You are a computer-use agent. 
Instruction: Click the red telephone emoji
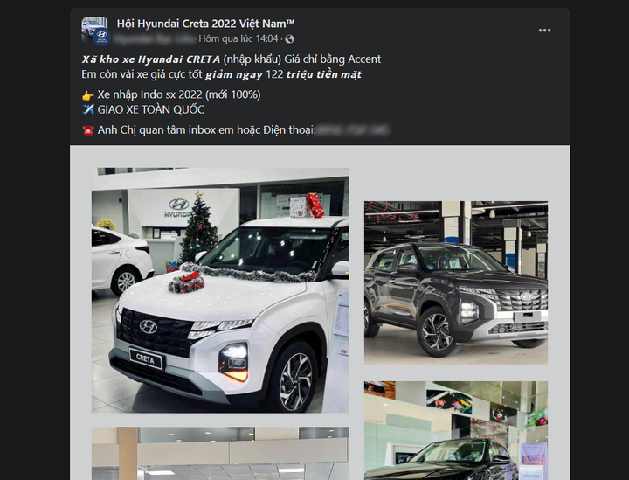click(88, 130)
